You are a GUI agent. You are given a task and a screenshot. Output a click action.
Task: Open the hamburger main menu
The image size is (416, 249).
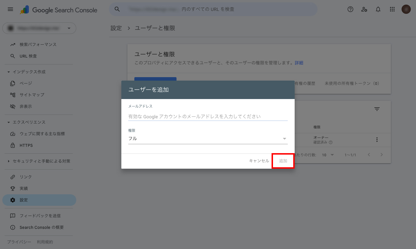10,9
